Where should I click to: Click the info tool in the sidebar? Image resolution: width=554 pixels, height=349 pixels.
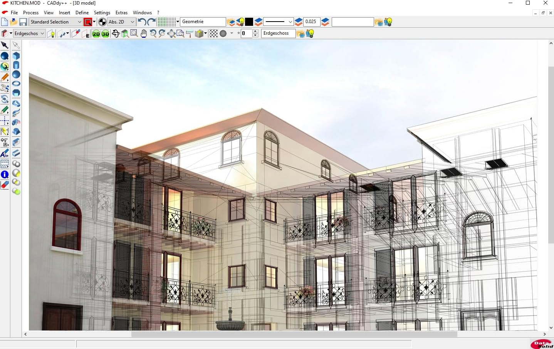(x=5, y=174)
